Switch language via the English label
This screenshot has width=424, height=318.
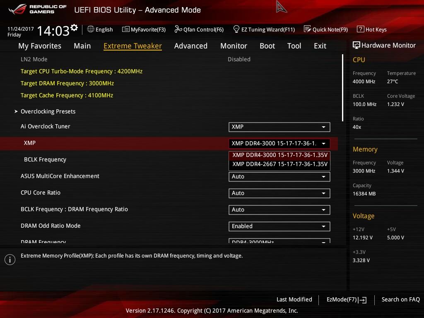[x=104, y=29]
